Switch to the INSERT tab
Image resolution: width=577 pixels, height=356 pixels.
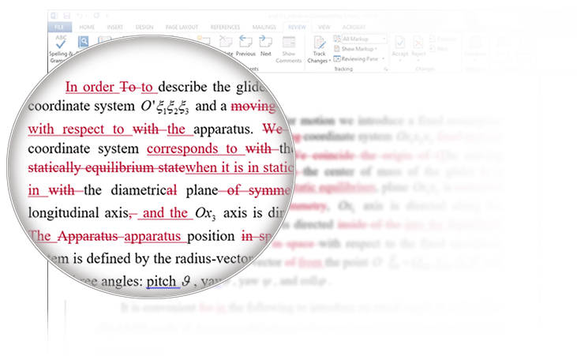pyautogui.click(x=114, y=28)
